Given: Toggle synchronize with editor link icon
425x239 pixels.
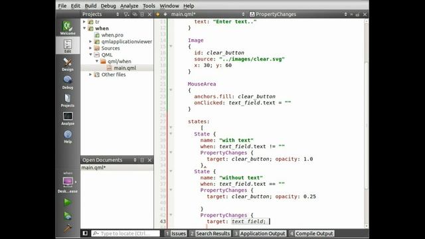Looking at the screenshot, I should (135, 15).
